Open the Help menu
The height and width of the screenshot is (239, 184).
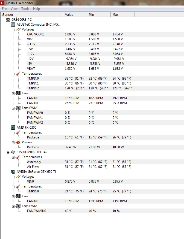tap(36, 9)
